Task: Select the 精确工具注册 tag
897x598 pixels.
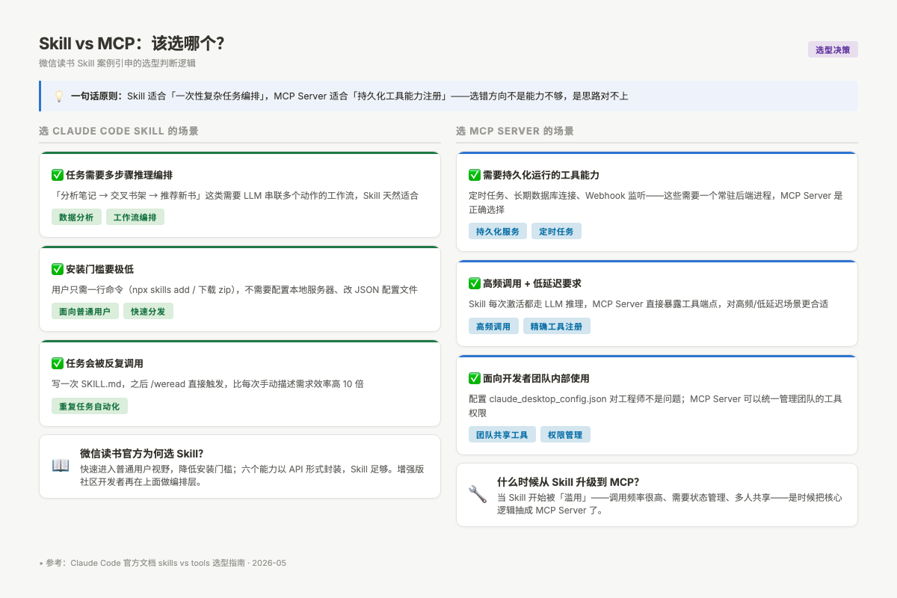Action: coord(557,327)
